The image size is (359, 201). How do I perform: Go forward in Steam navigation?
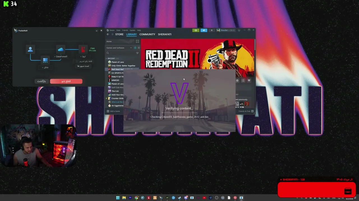click(112, 34)
